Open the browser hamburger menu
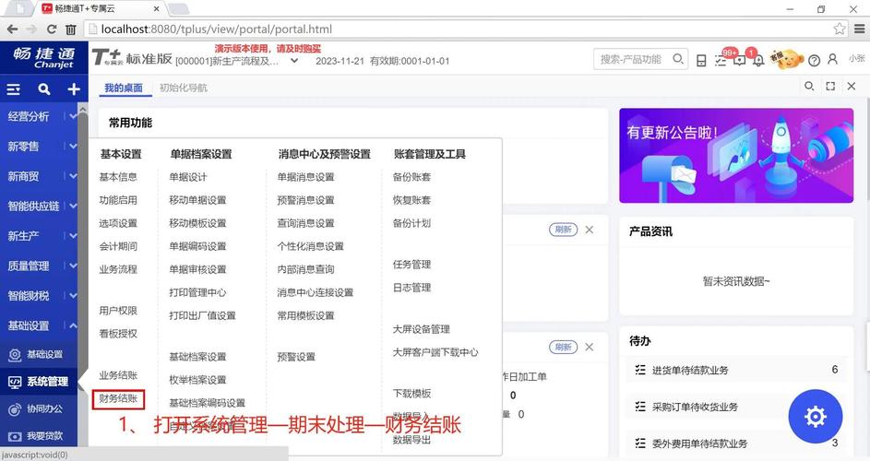The height and width of the screenshot is (461, 870). click(859, 29)
